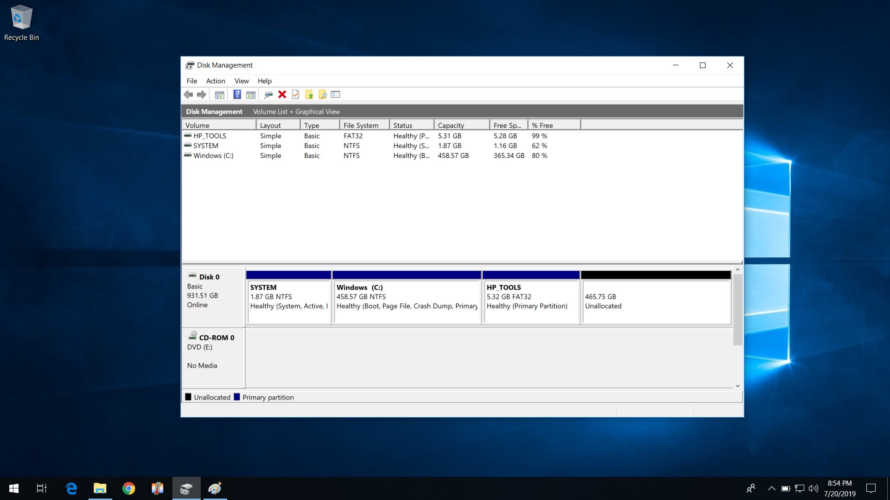The width and height of the screenshot is (890, 500).
Task: Navigate forward using the forward arrow icon
Action: [x=202, y=94]
